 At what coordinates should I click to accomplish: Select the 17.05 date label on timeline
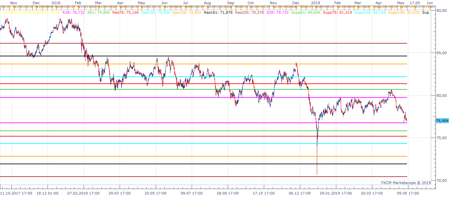pyautogui.click(x=414, y=3)
